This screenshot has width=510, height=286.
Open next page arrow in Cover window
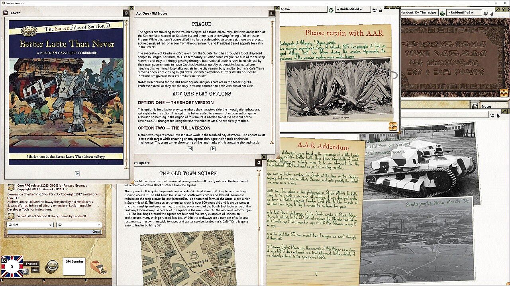[77, 174]
